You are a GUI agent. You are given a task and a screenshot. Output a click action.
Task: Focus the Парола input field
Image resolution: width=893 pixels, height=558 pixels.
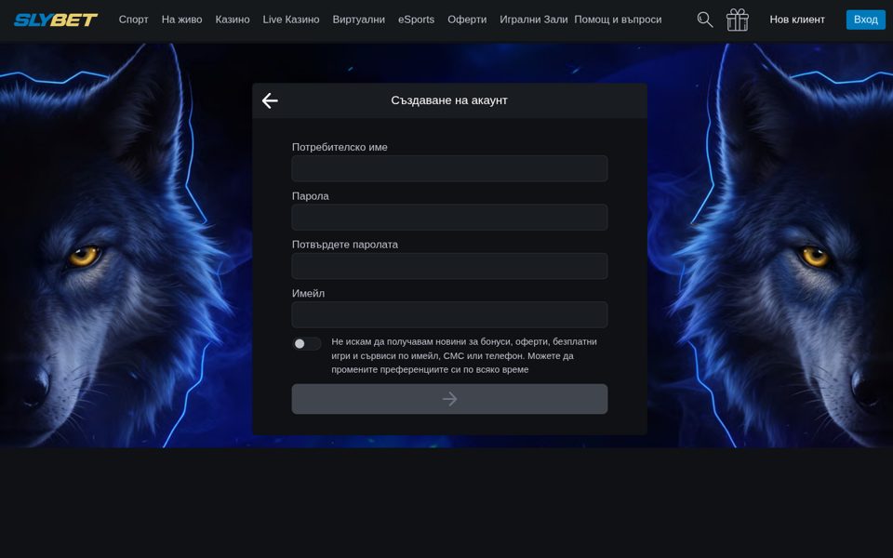449,218
